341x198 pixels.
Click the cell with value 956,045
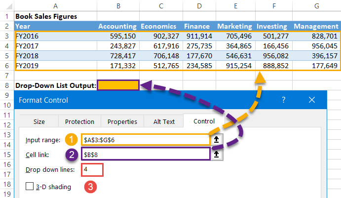click(317, 46)
